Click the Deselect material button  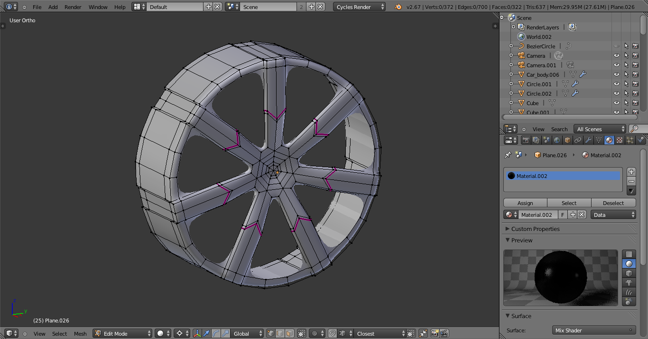pos(613,203)
